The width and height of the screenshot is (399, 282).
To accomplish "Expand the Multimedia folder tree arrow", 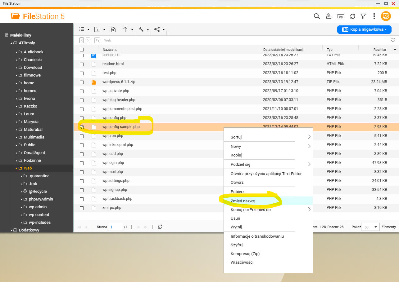I will pyautogui.click(x=16, y=137).
